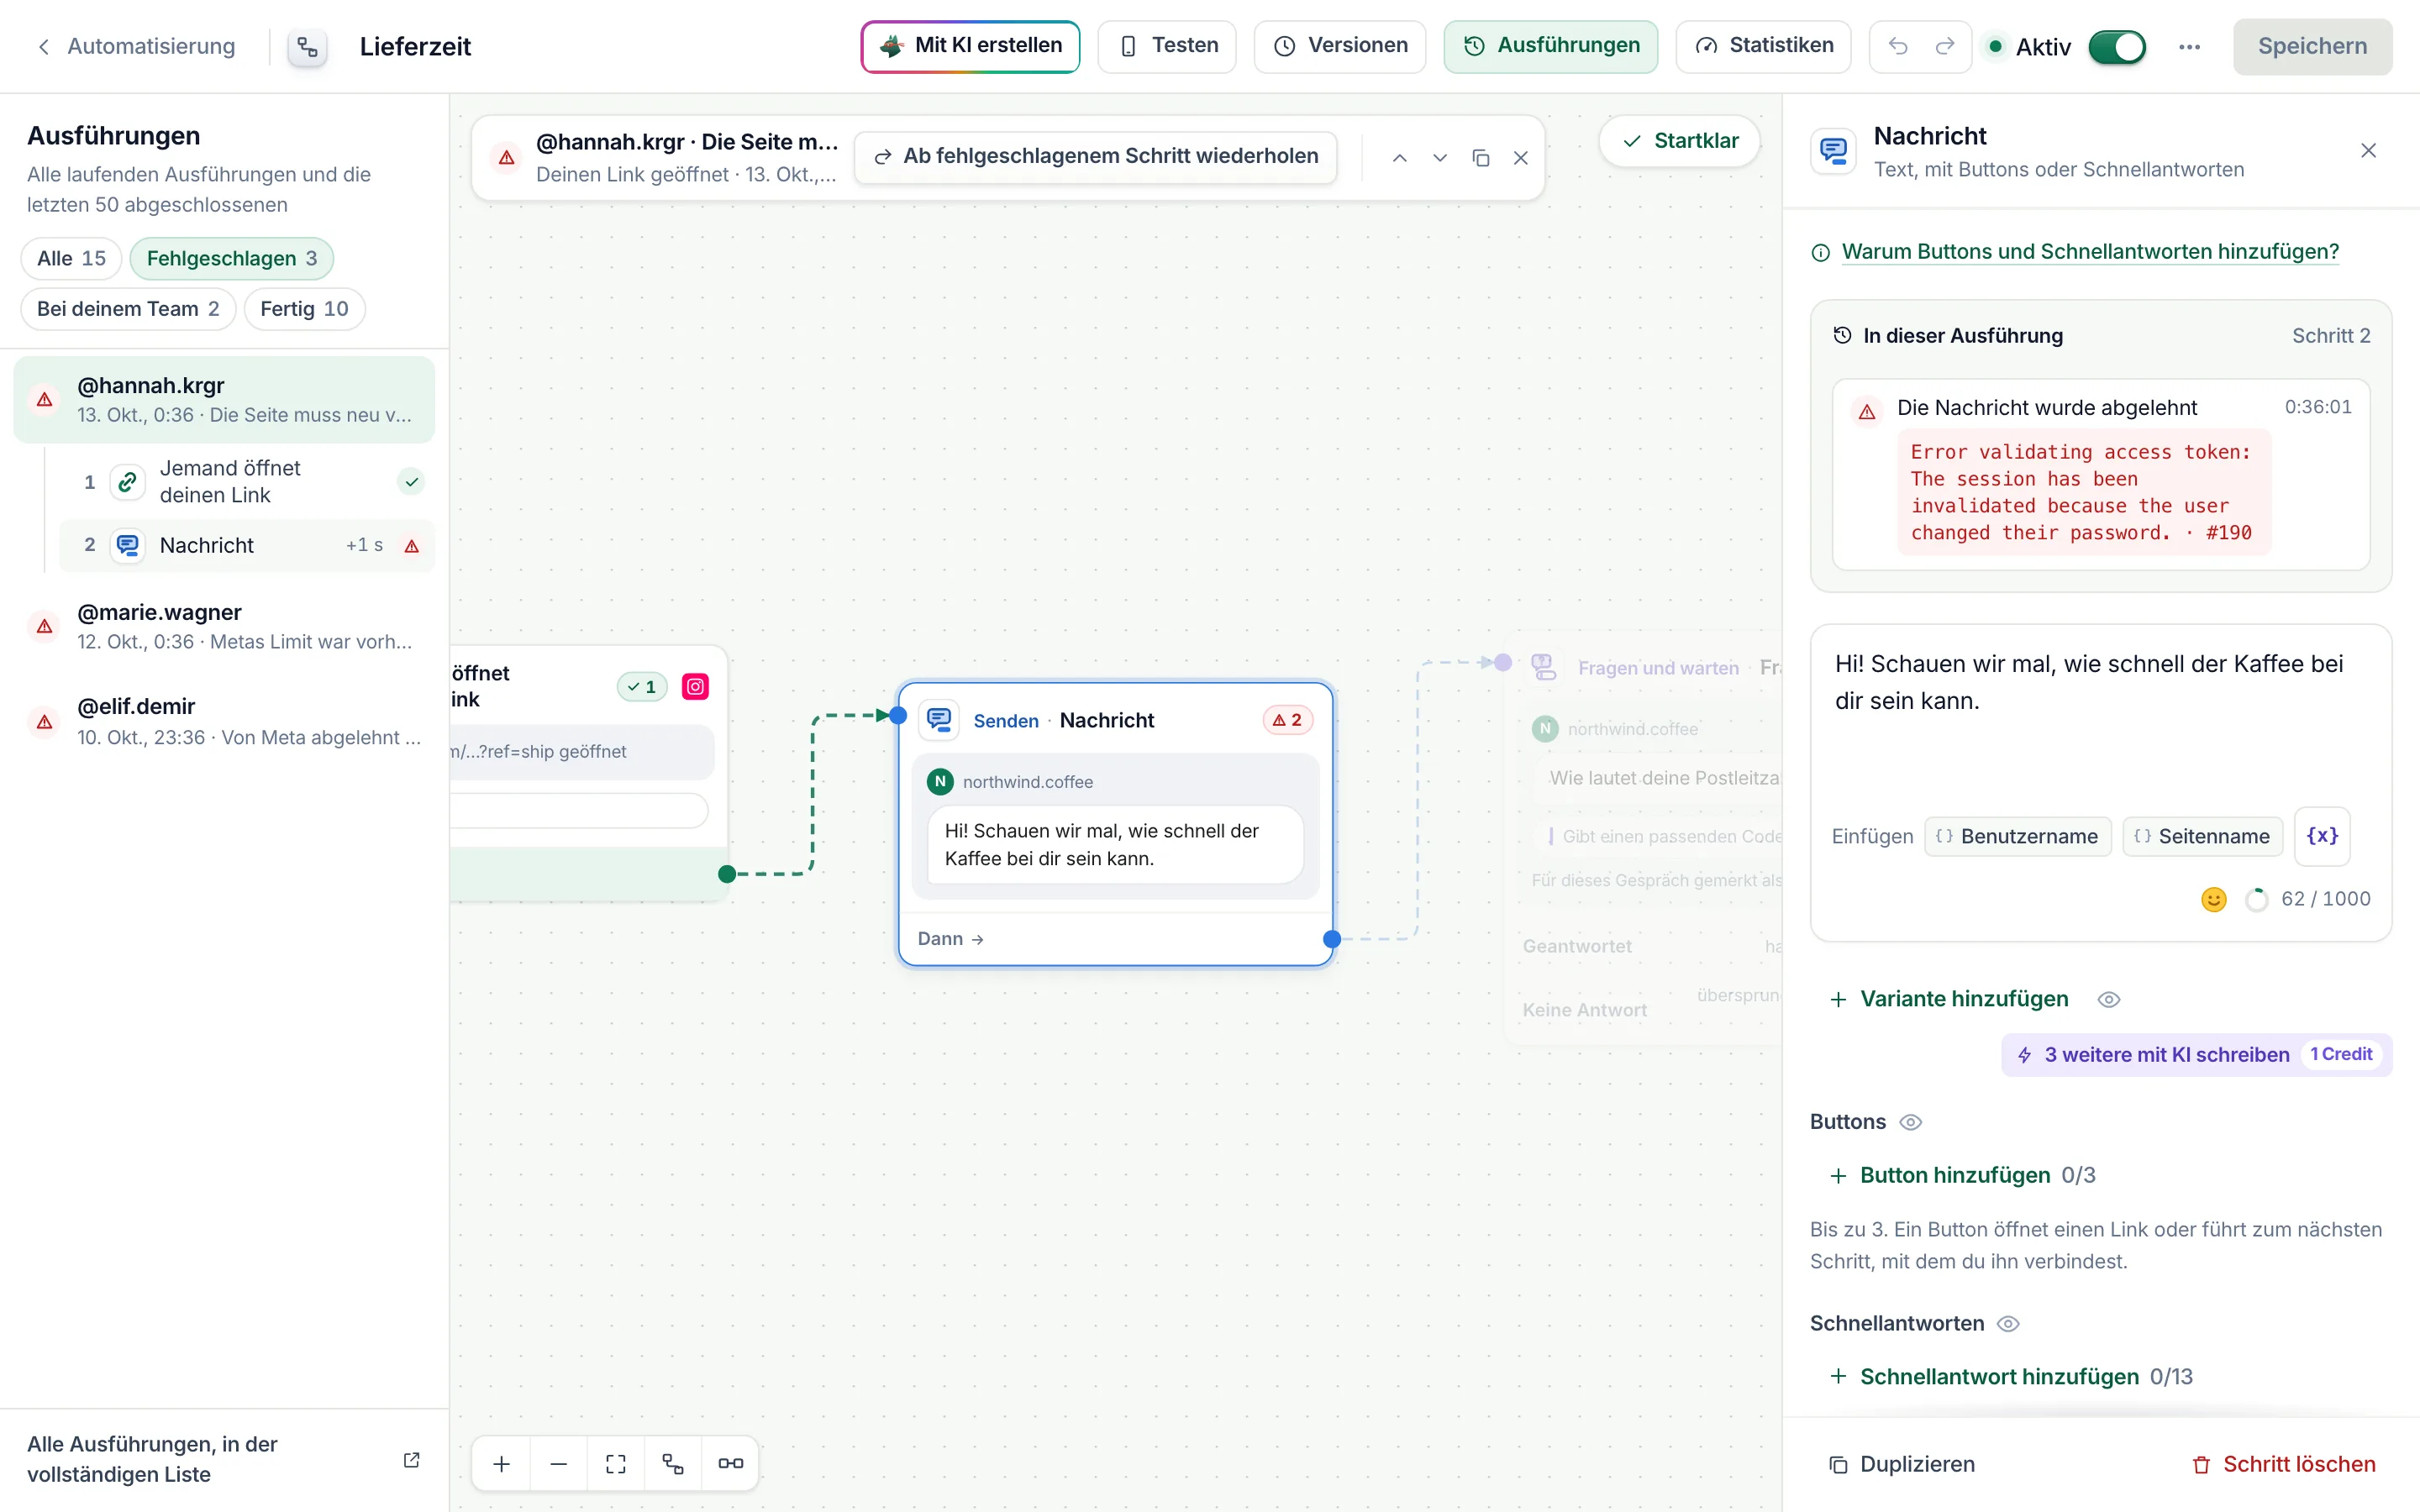Expand the @marie.wagner execution entry
The image size is (2420, 1512).
coord(224,627)
